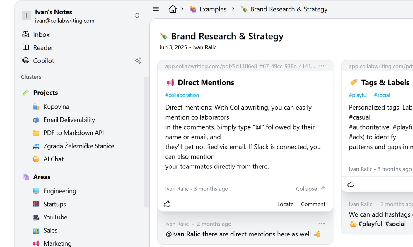Click thumbs-up on Tags & Labels card
The image size is (413, 247).
351,184
